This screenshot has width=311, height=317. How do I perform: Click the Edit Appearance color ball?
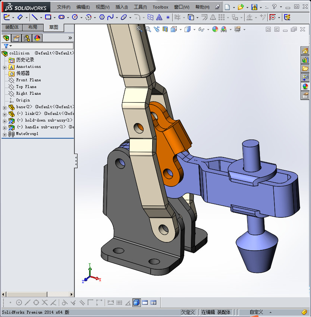pyautogui.click(x=215, y=29)
